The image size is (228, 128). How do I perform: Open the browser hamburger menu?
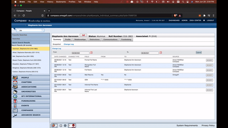(x=213, y=16)
